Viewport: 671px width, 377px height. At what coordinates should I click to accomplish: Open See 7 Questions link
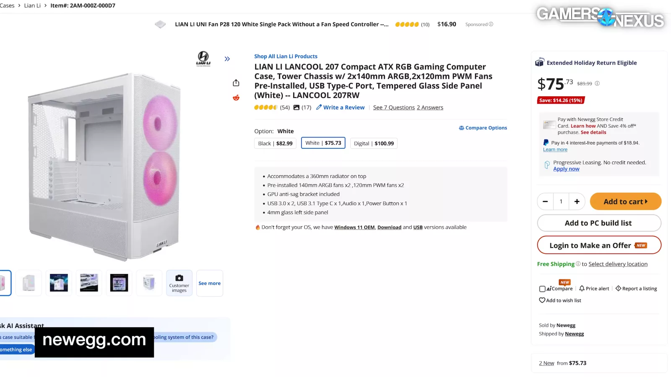394,108
